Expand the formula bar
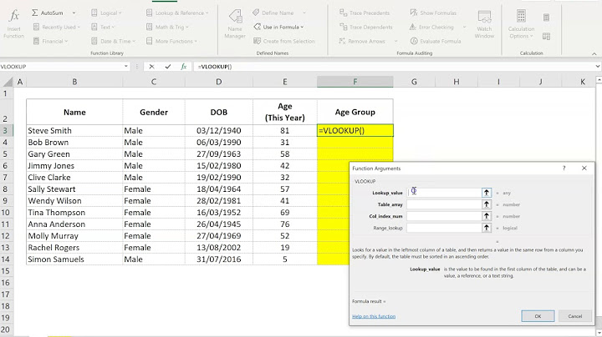The width and height of the screenshot is (602, 337). coord(598,67)
